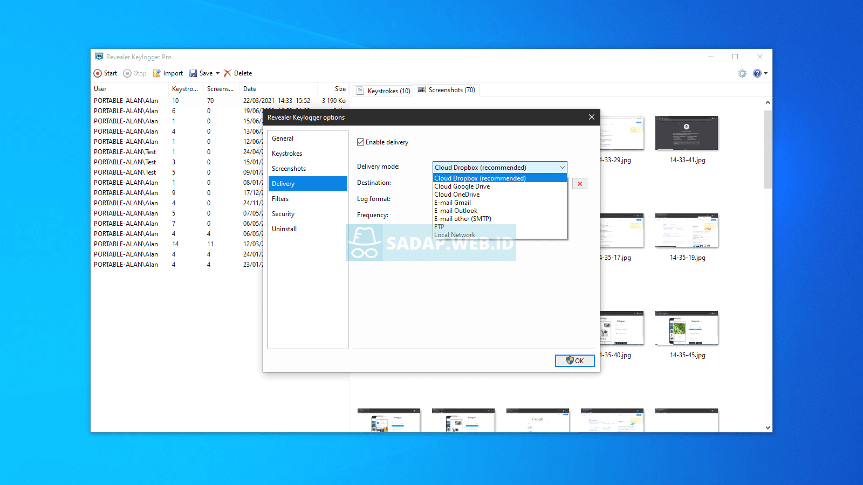The width and height of the screenshot is (863, 485).
Task: Maximize the Revealer Keylogger Pro window
Action: point(735,57)
